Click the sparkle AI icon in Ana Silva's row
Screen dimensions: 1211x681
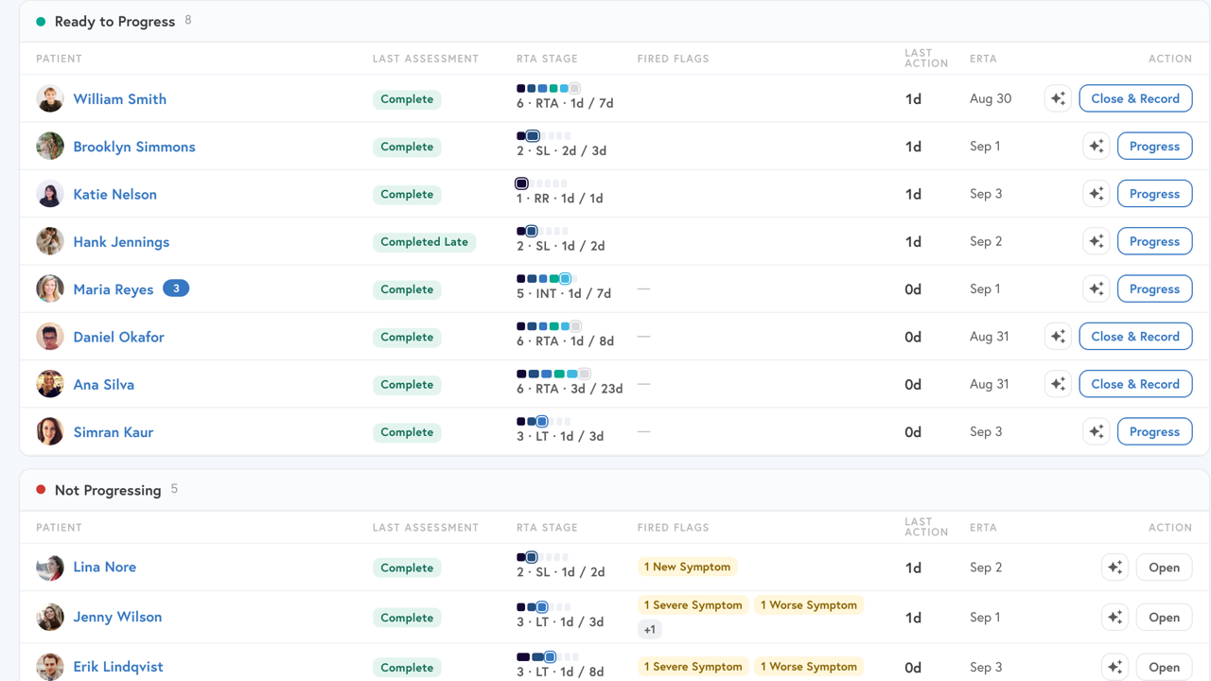click(x=1058, y=384)
